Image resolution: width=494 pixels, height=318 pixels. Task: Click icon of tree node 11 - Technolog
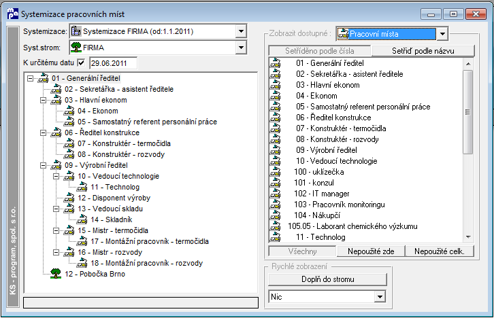[x=82, y=187]
